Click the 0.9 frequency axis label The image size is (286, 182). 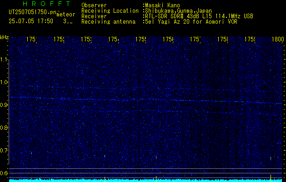(x=5, y=105)
